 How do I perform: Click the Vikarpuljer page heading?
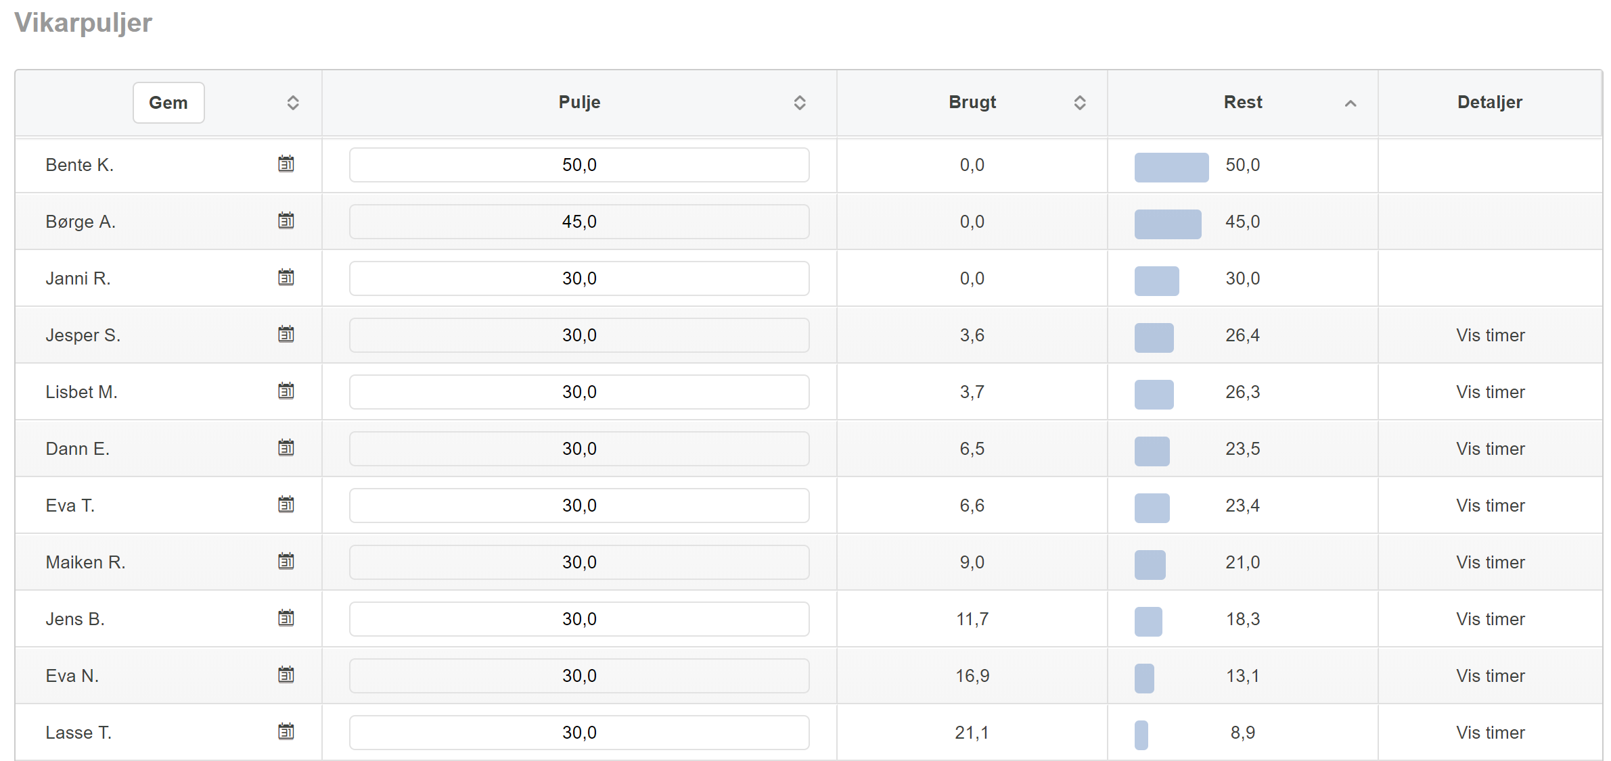click(x=83, y=23)
